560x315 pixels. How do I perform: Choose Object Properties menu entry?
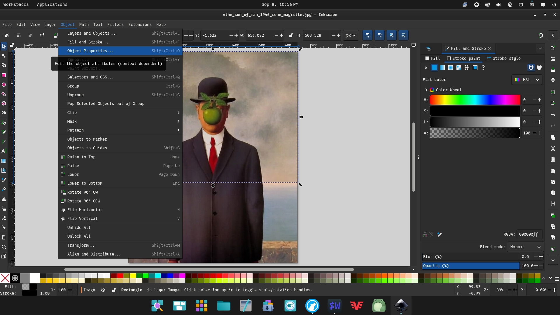pyautogui.click(x=120, y=51)
